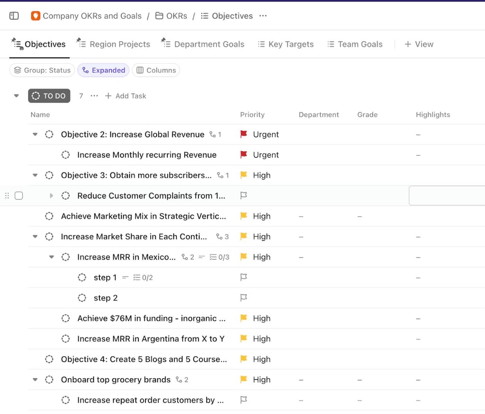Change status circle of step 1

coord(82,277)
